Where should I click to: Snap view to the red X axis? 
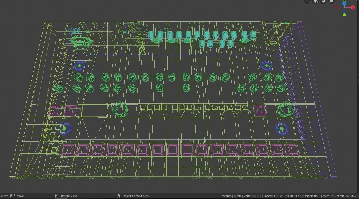(x=353, y=8)
